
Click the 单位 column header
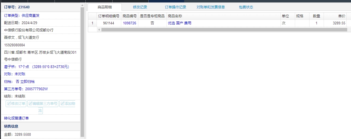pos(288,16)
